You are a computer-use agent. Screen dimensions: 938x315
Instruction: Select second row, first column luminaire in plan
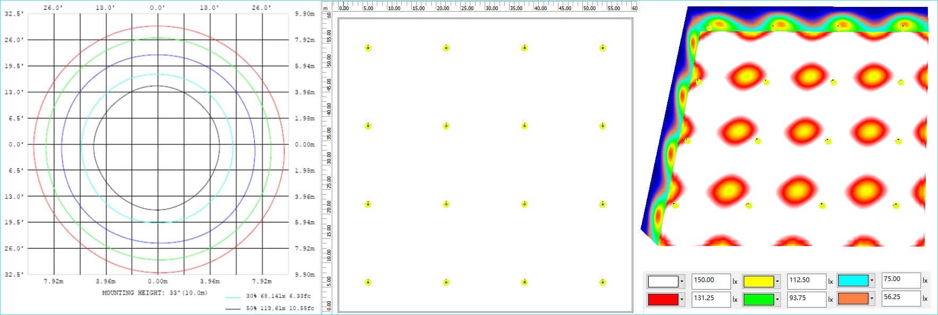368,126
